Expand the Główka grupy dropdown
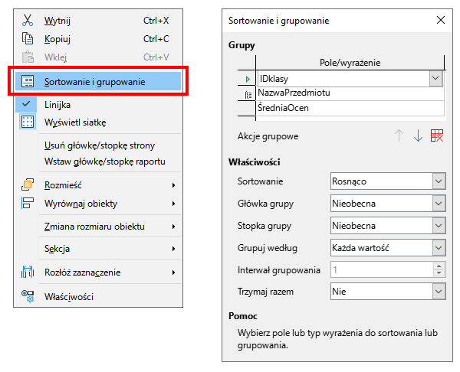 [x=388, y=204]
